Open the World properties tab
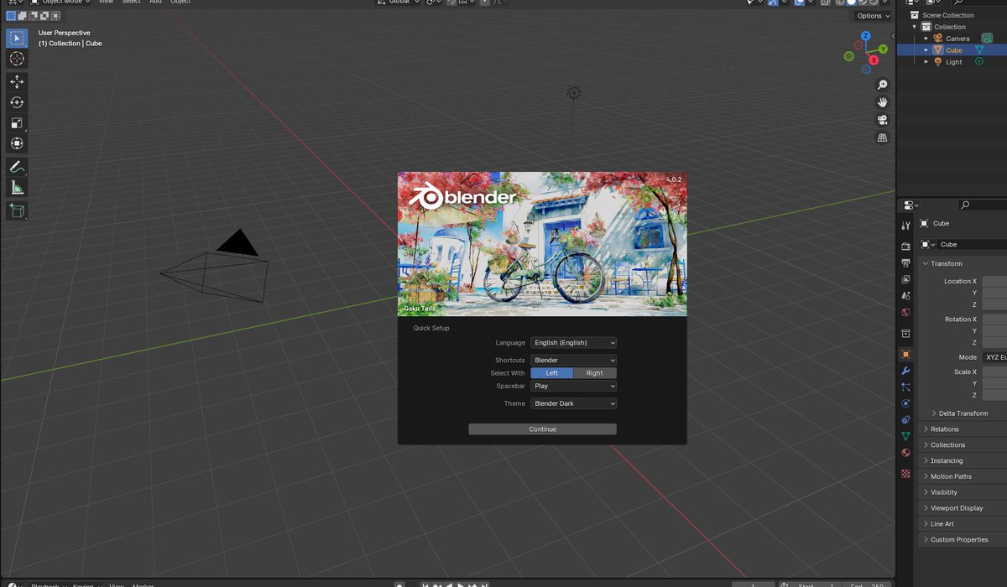Viewport: 1007px width, 587px height. tap(905, 312)
